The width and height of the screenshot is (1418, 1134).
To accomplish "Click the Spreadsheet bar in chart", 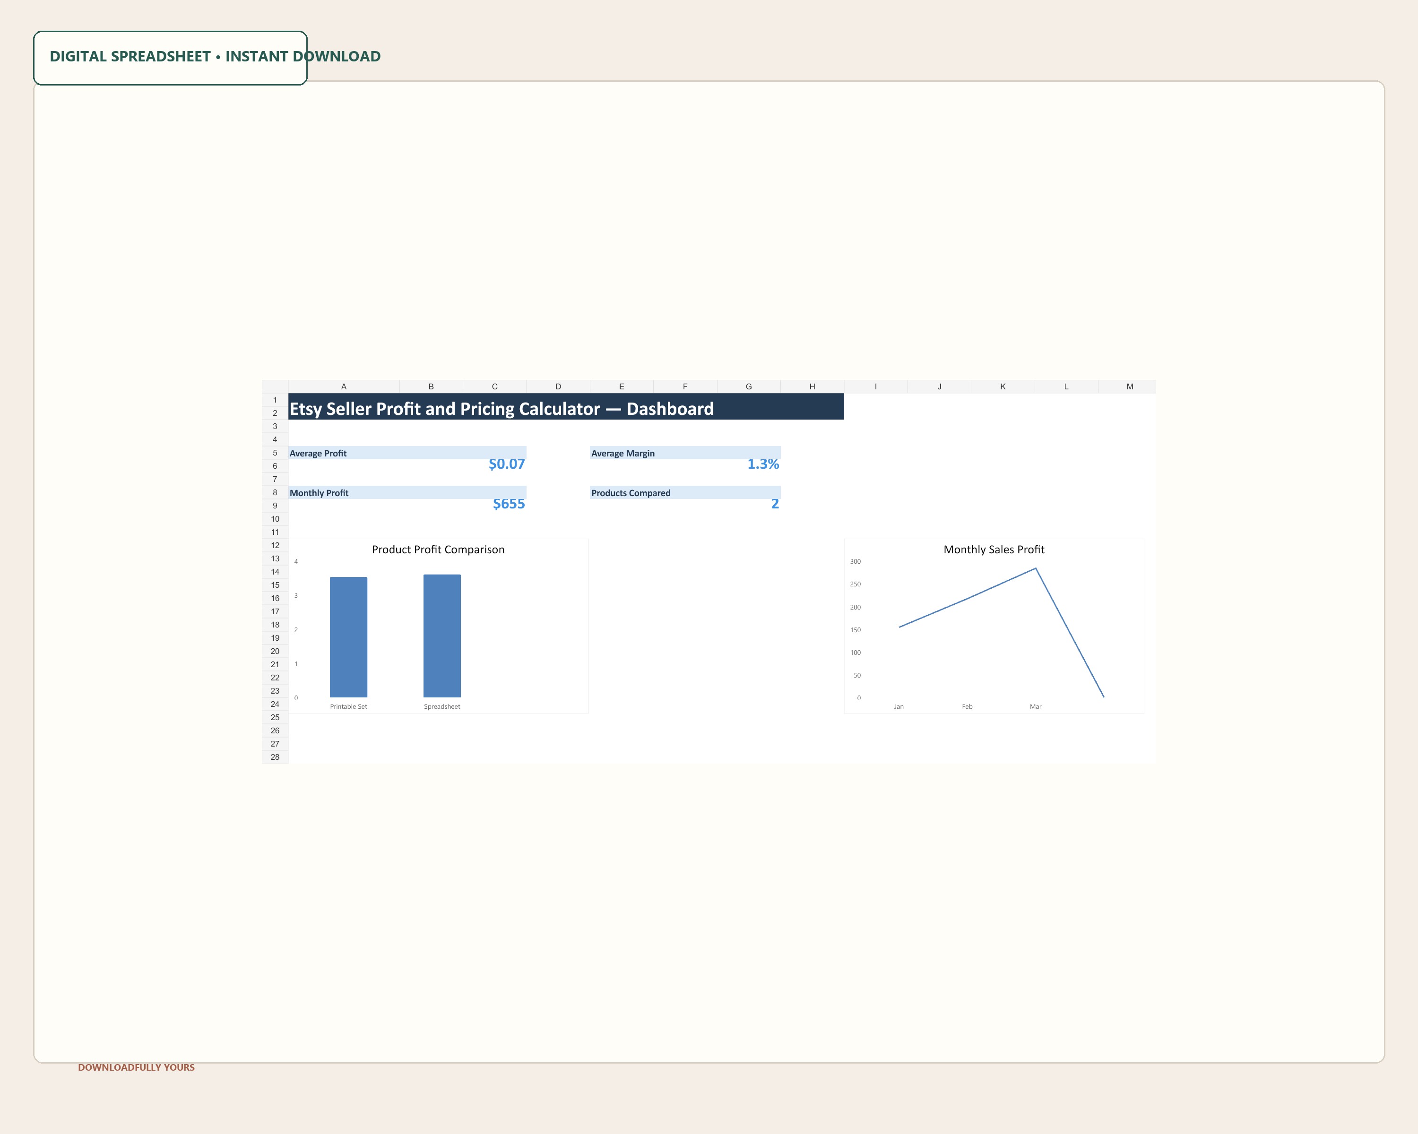I will pos(442,636).
